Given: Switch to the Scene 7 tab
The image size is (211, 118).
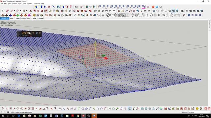Looking at the screenshot, I should coord(35,18).
